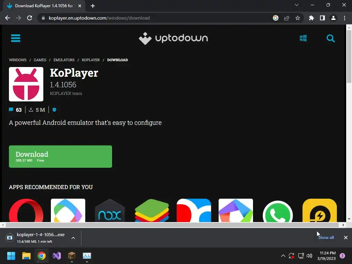Open the Chrome three-dot menu

344,18
